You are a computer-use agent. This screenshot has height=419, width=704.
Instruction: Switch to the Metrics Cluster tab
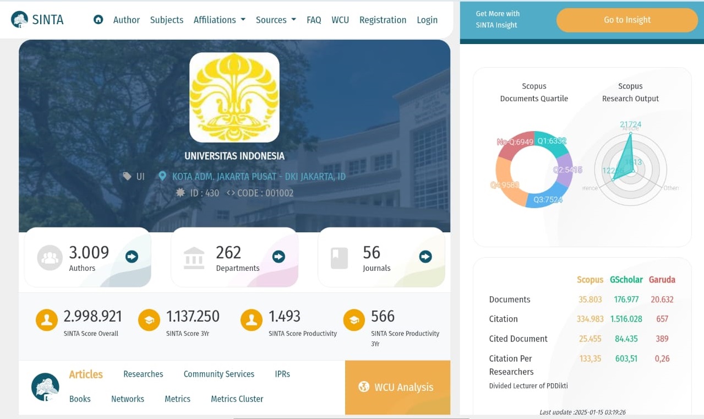coord(237,399)
